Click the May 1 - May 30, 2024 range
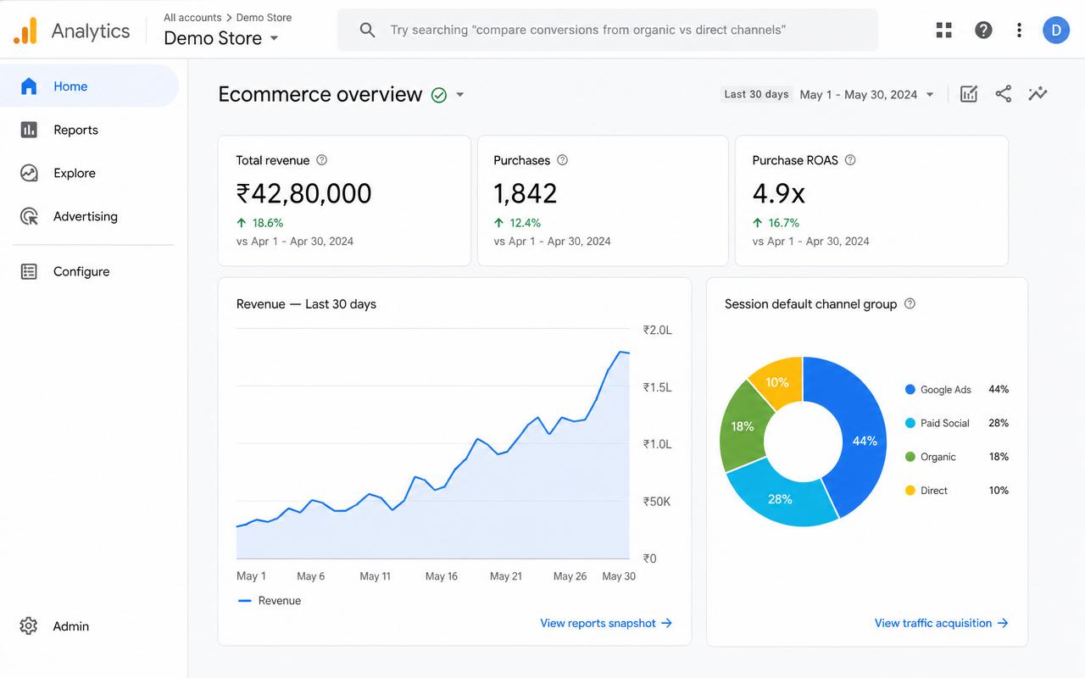This screenshot has height=678, width=1085. coord(859,95)
